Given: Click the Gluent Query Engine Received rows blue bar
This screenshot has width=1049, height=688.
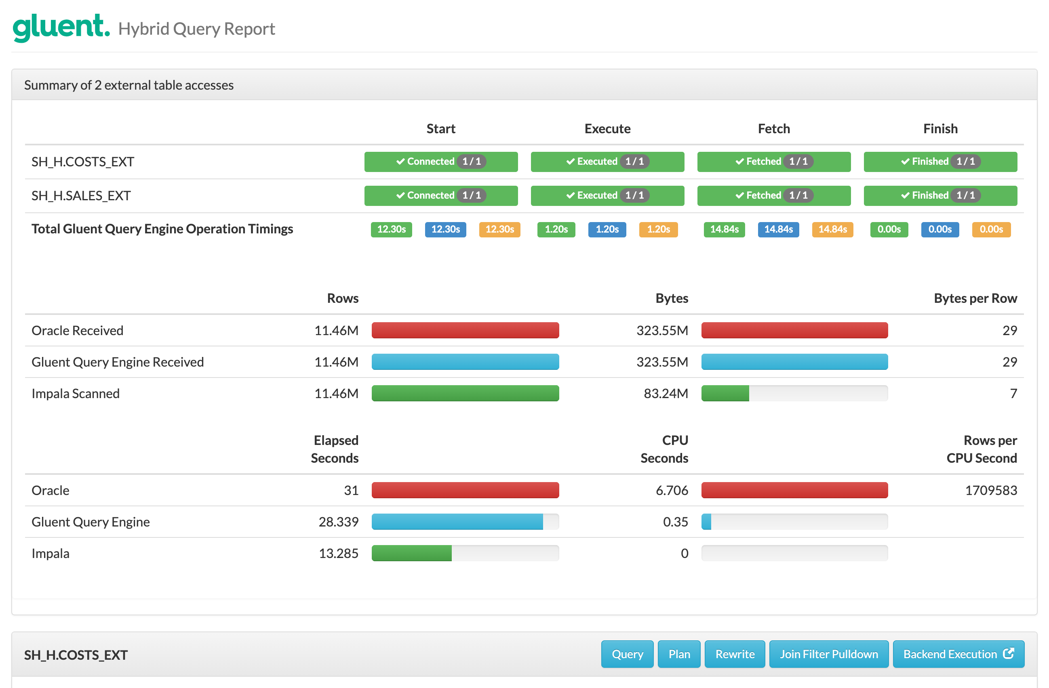Looking at the screenshot, I should pyautogui.click(x=466, y=362).
